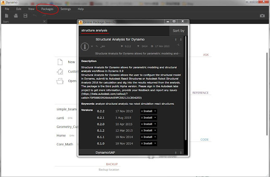Open dropdown arrow on 0.1.2 Install button
The width and height of the screenshot is (270, 177).
click(x=155, y=131)
